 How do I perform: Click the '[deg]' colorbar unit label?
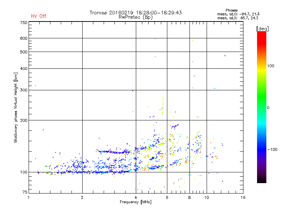click(262, 29)
